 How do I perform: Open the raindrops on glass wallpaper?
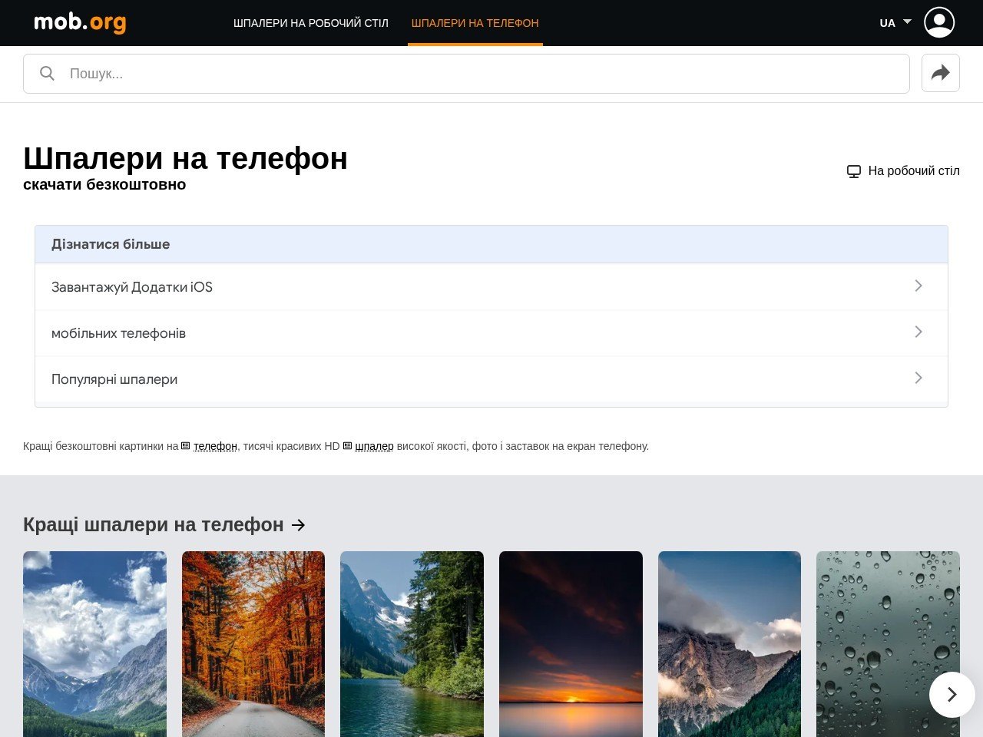888,644
